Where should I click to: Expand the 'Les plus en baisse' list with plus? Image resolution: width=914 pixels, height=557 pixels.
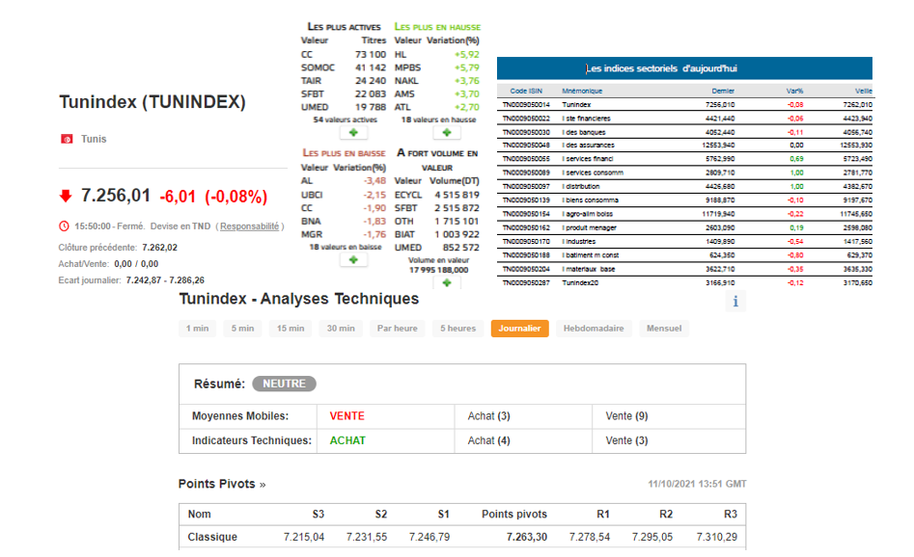tap(351, 260)
